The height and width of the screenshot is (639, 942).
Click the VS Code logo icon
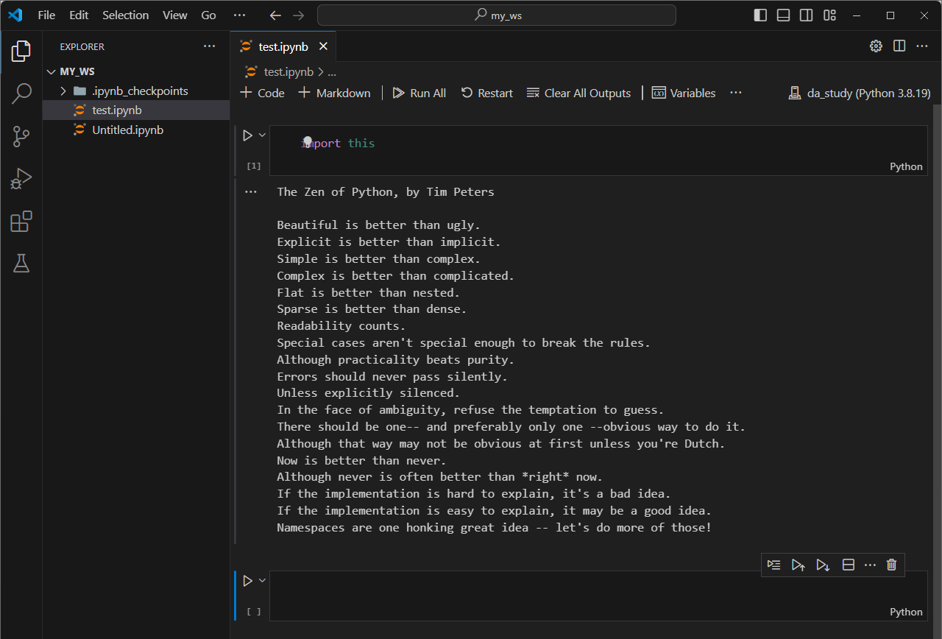point(15,15)
